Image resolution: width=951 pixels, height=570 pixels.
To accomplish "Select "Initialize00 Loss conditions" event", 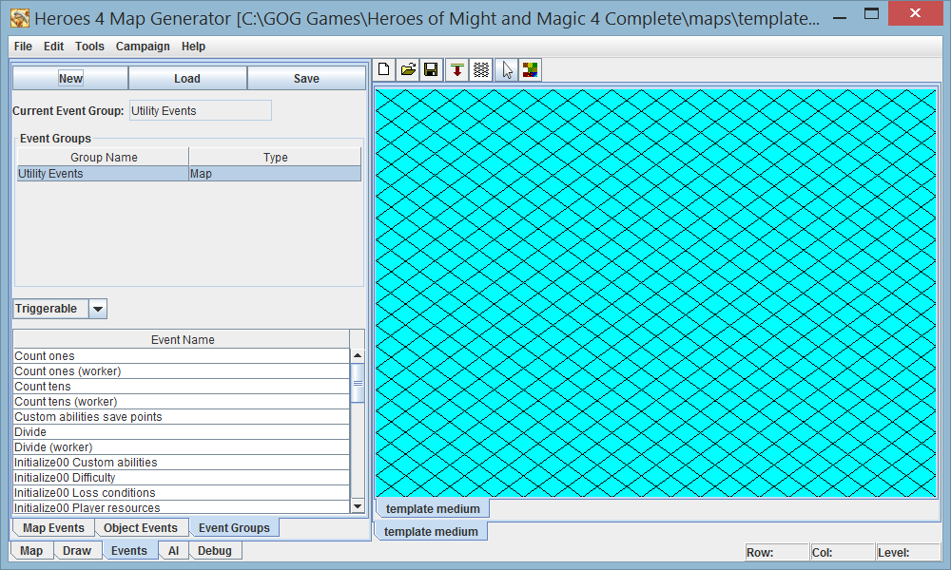I will pos(182,492).
